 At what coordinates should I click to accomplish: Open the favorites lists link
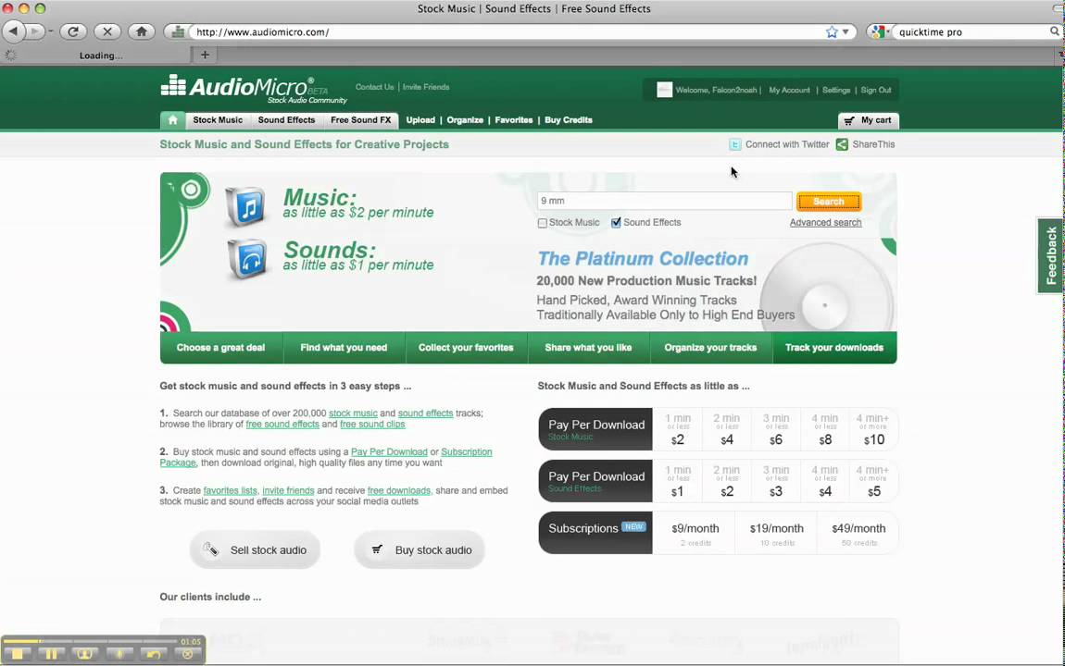click(x=231, y=490)
